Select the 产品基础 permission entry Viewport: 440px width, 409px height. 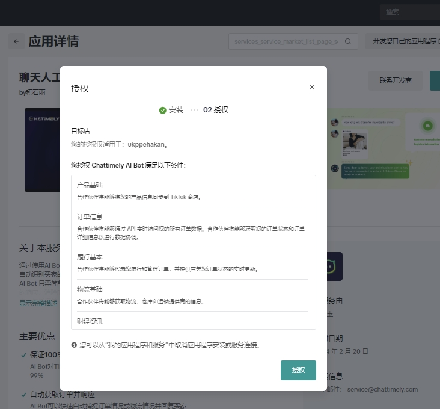[x=90, y=185]
